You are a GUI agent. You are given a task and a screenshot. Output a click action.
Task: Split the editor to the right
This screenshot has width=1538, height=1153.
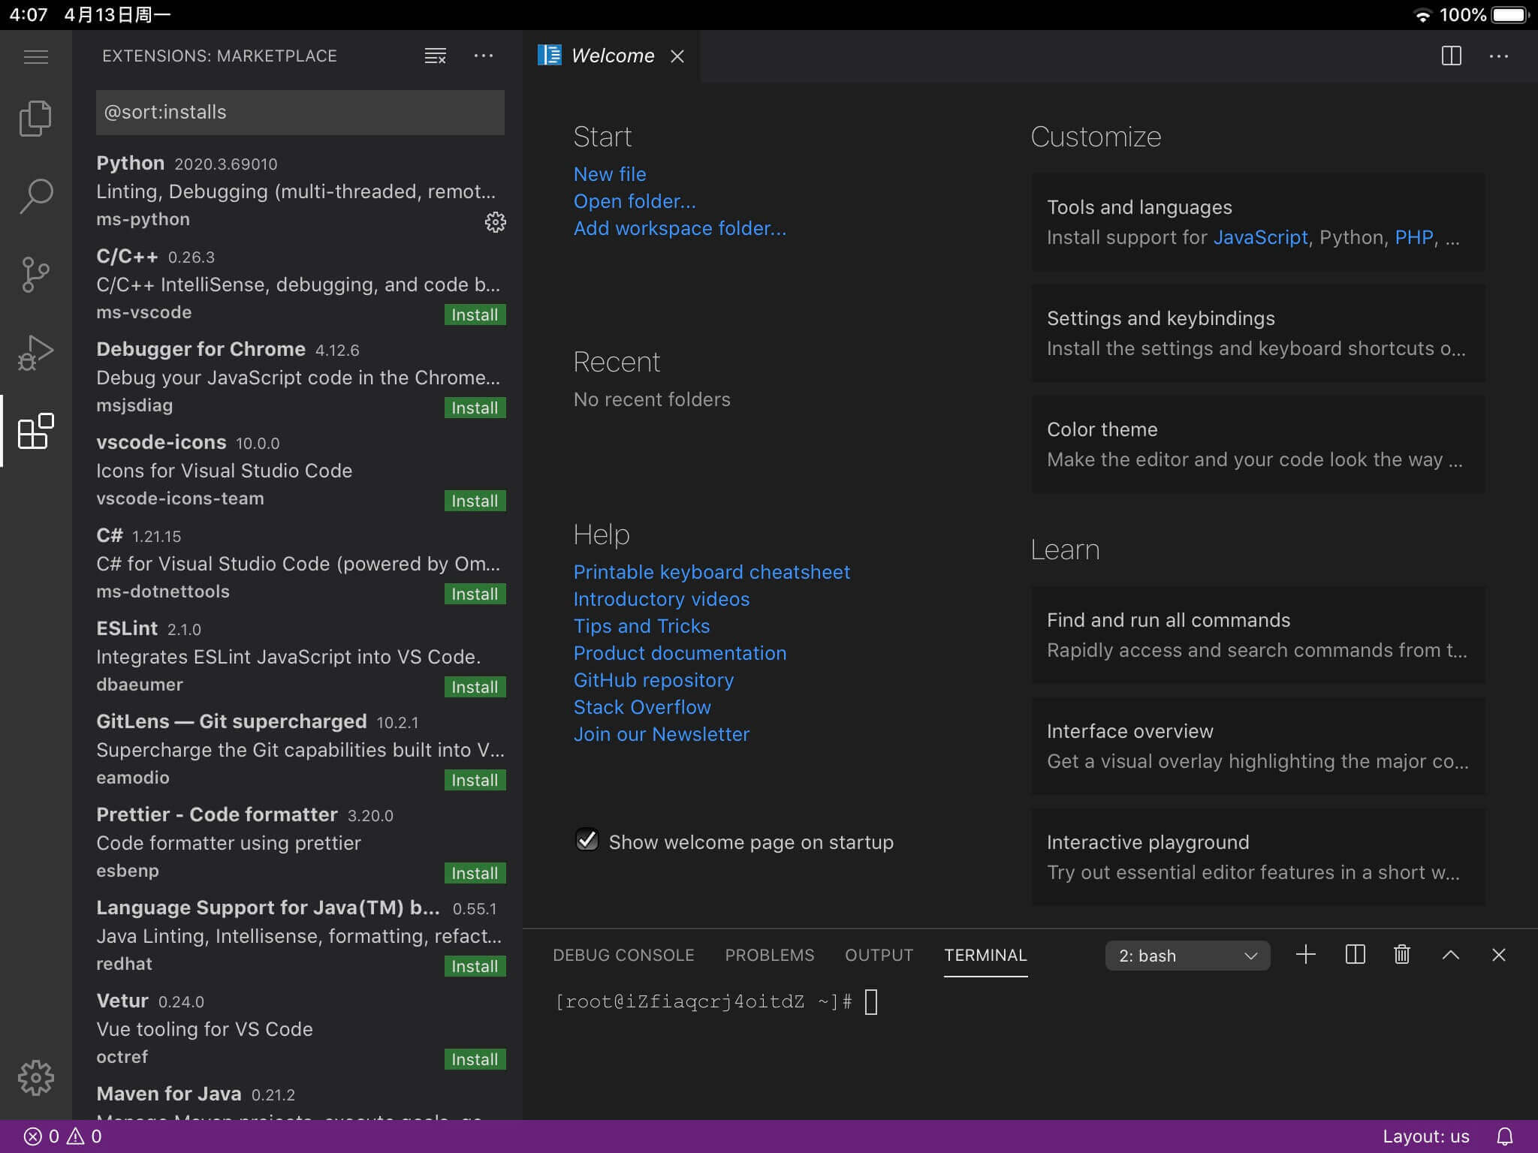tap(1451, 56)
